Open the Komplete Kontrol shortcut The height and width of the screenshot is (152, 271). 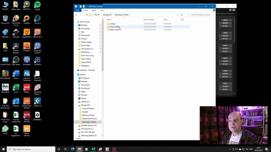pyautogui.click(x=37, y=48)
